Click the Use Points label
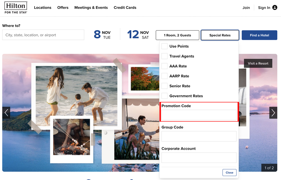 (179, 46)
